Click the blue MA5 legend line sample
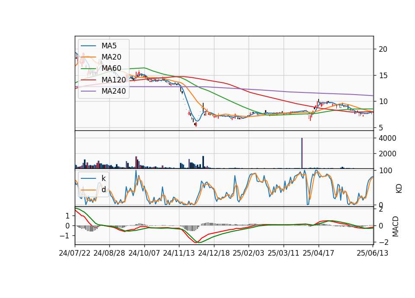 point(89,46)
